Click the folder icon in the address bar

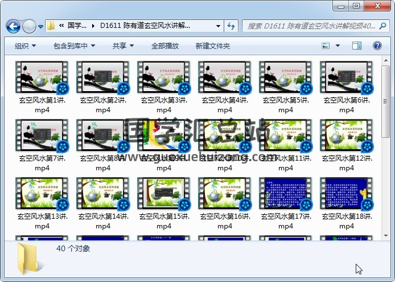click(x=51, y=26)
